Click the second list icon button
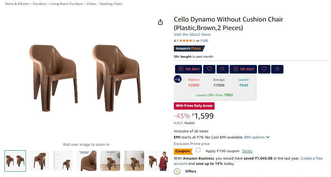331x177 pixels. click(x=277, y=69)
